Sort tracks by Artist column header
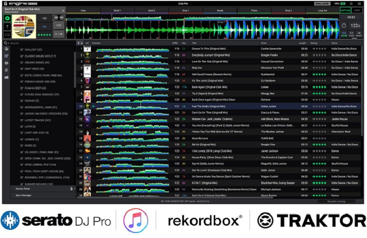 (264, 43)
